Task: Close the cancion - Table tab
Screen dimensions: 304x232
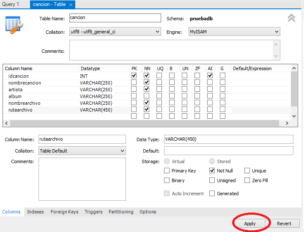Action: tap(71, 5)
